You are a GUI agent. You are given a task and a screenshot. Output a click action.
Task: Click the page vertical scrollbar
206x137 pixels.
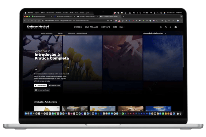[183, 51]
